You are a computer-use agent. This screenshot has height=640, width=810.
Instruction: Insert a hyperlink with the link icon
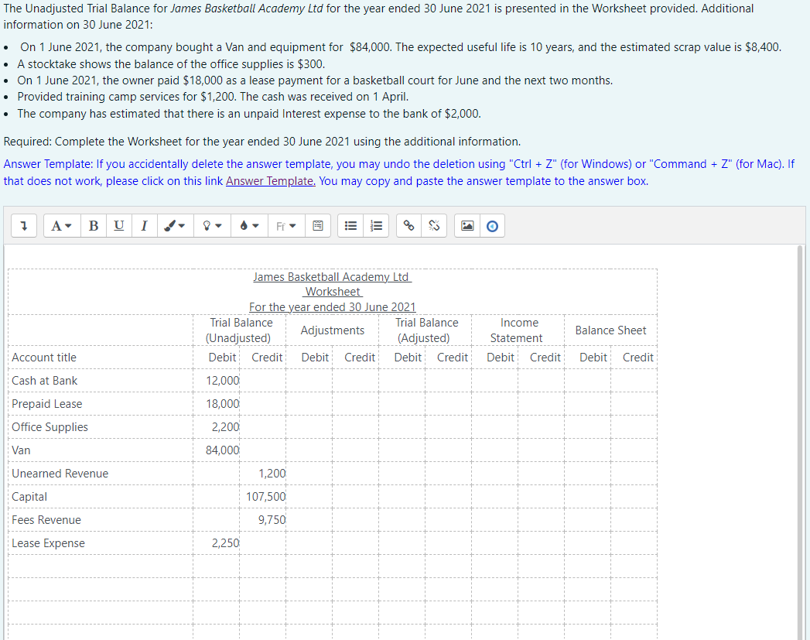409,226
